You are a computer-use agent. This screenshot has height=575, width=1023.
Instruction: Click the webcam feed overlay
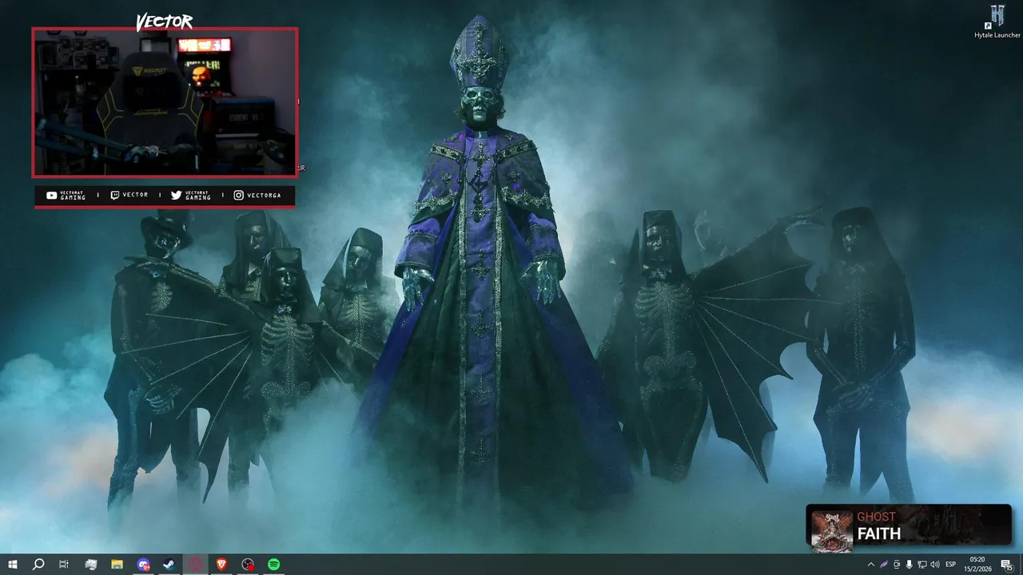click(x=165, y=102)
